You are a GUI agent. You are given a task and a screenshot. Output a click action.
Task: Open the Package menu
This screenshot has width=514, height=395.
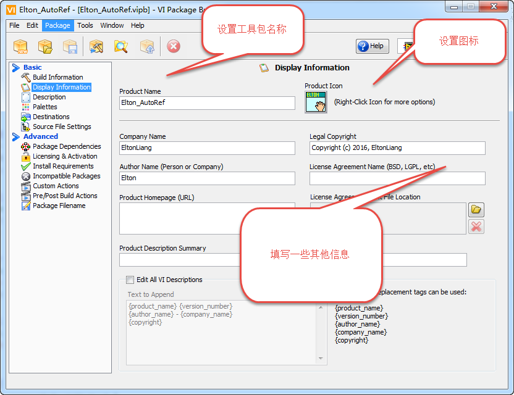[x=57, y=25]
